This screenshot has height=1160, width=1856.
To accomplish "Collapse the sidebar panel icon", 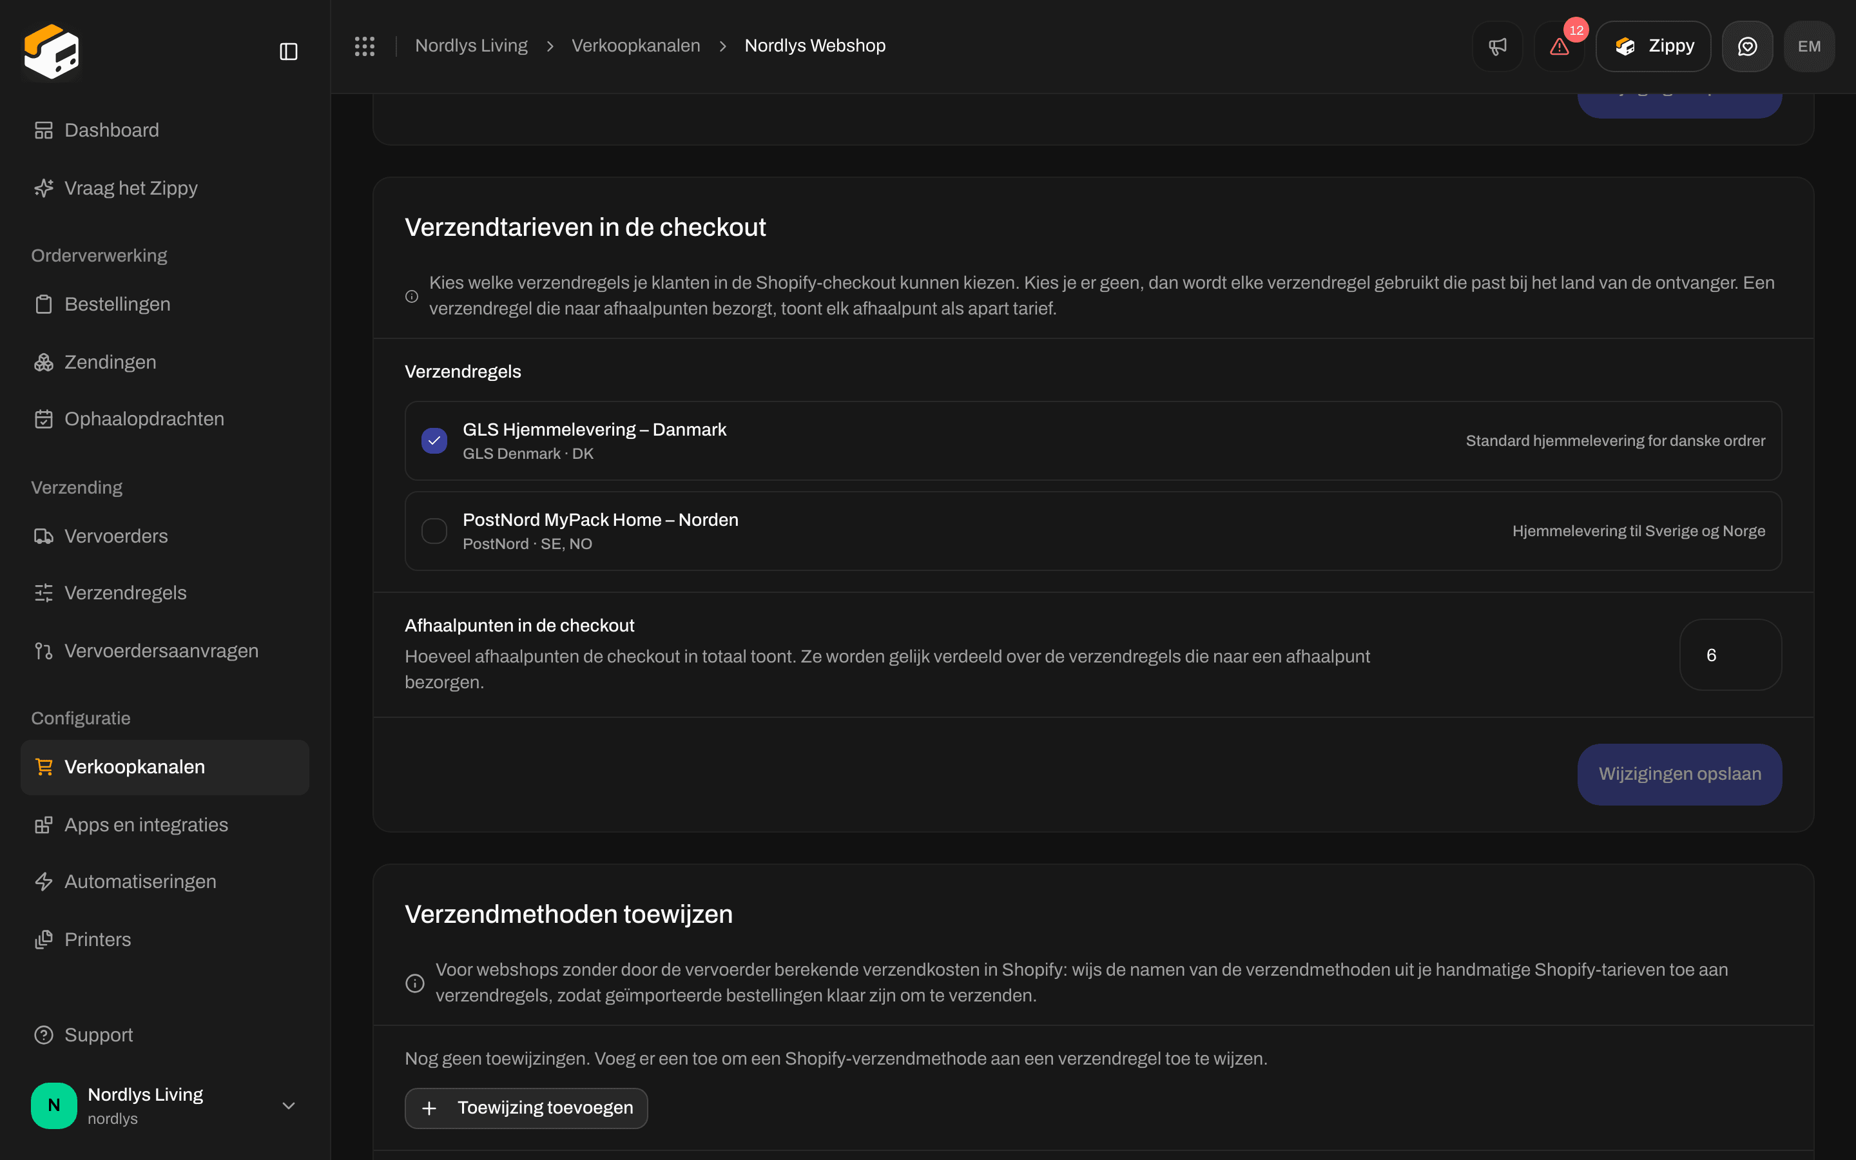I will [288, 52].
